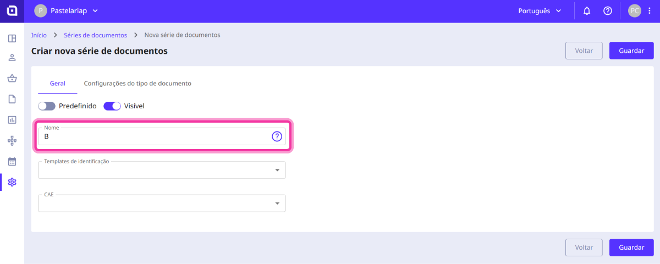660x264 pixels.
Task: Click the notifications bell icon
Action: (x=587, y=11)
